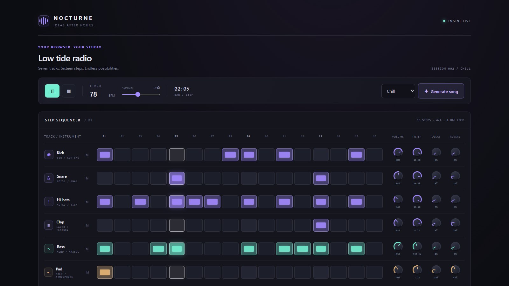509x286 pixels.
Task: Click the Kick filter knob
Action: [417, 152]
